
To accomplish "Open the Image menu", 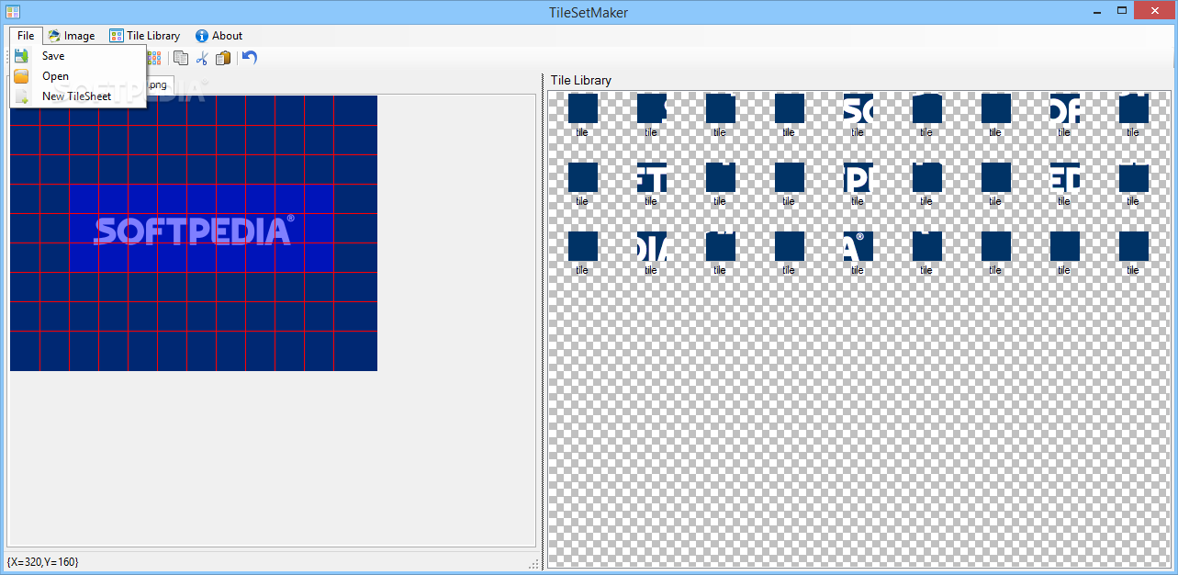I will coord(71,36).
